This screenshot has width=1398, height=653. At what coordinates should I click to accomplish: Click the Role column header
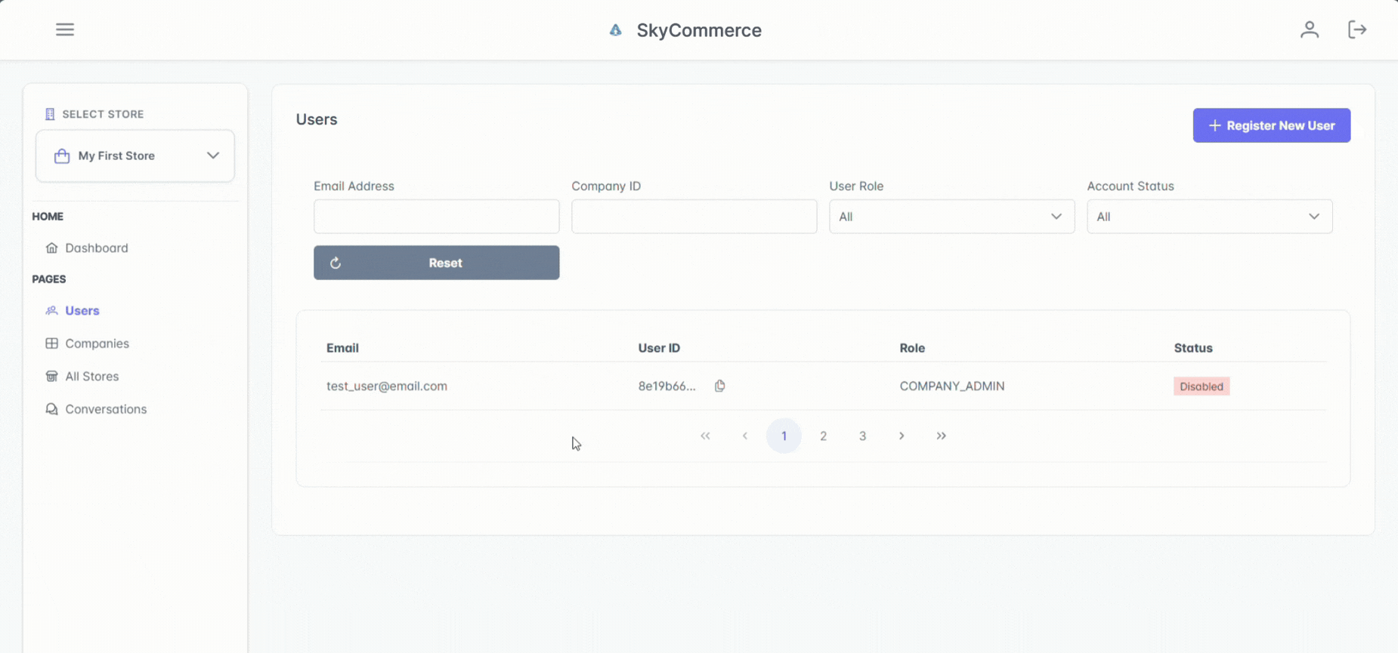[x=912, y=348]
